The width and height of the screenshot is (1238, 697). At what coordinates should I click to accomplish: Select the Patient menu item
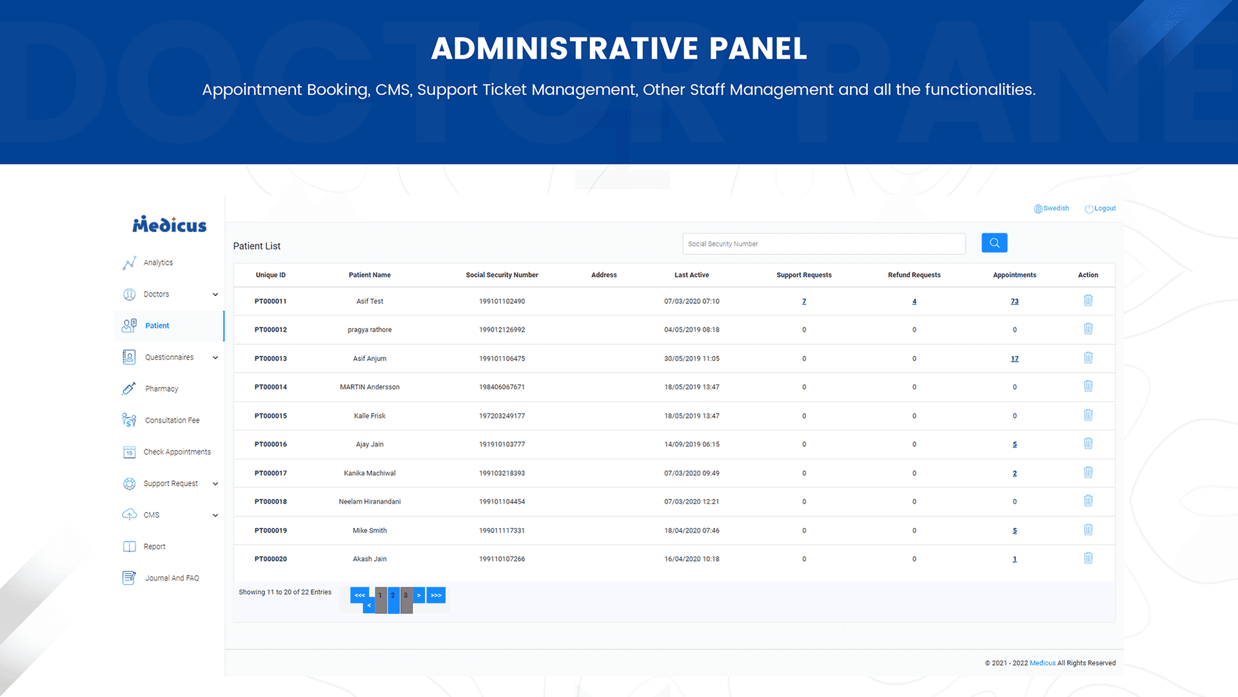[x=157, y=326]
